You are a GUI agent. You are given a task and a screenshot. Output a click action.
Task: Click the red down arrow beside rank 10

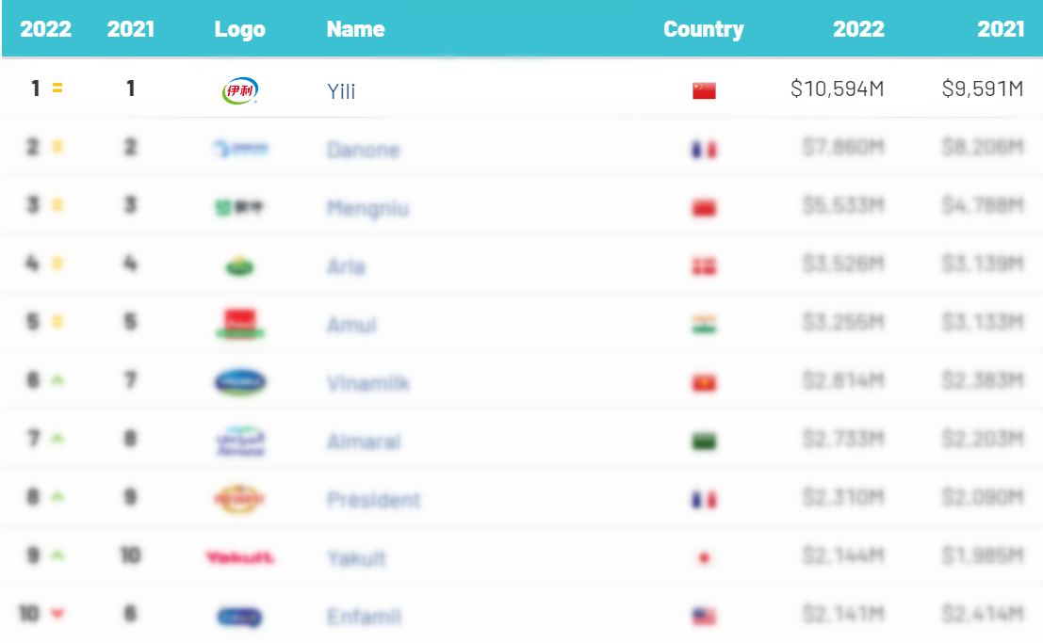[57, 614]
